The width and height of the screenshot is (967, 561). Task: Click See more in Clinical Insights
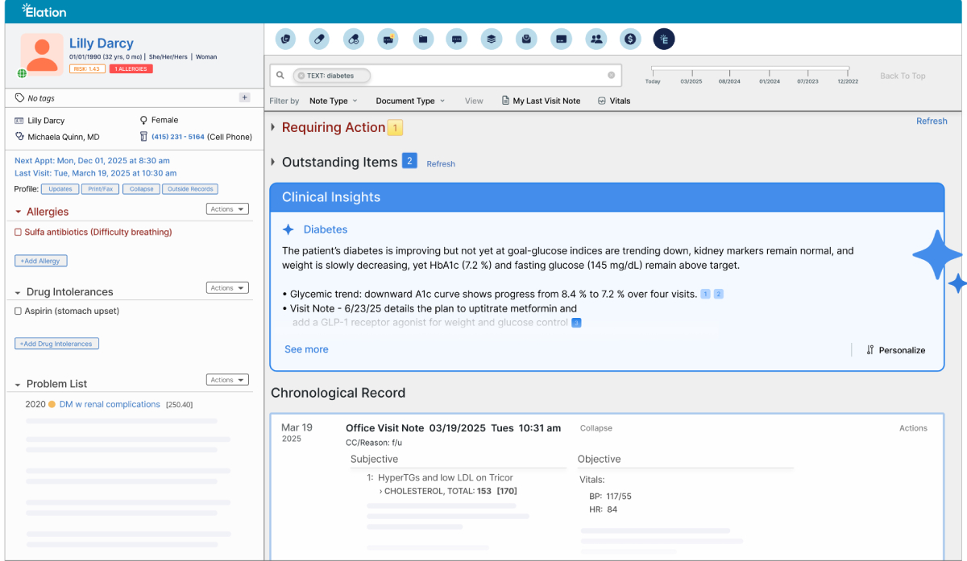pyautogui.click(x=306, y=349)
